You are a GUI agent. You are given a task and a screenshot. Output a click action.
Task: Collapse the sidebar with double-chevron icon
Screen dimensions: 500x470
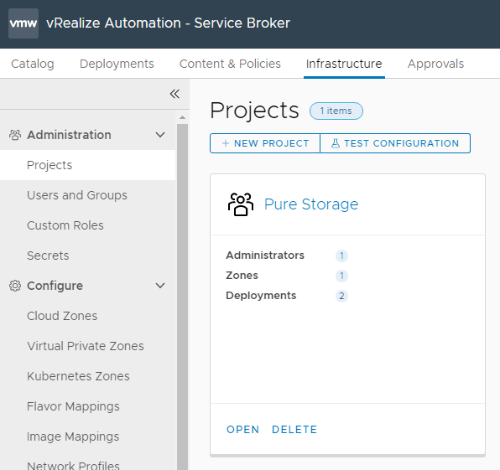click(174, 94)
